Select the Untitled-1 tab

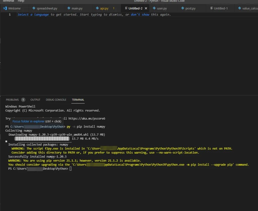(x=221, y=8)
